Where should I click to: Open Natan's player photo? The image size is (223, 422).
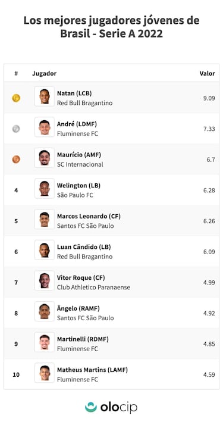(x=45, y=96)
